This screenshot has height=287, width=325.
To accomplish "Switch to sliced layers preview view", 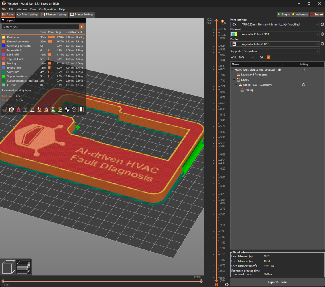I will point(23,267).
